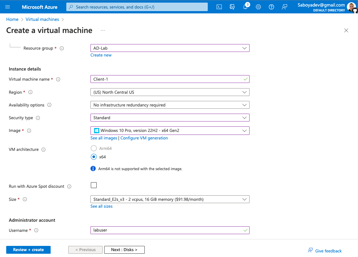Viewport: 358px width, 257px height.
Task: Open Configure VM generation link
Action: point(144,138)
